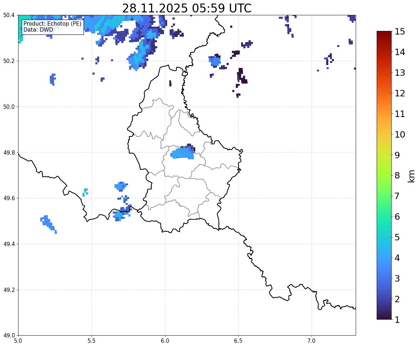419x347 pixels.
Task: Click the longitude axis label 6.5
Action: [x=238, y=341]
